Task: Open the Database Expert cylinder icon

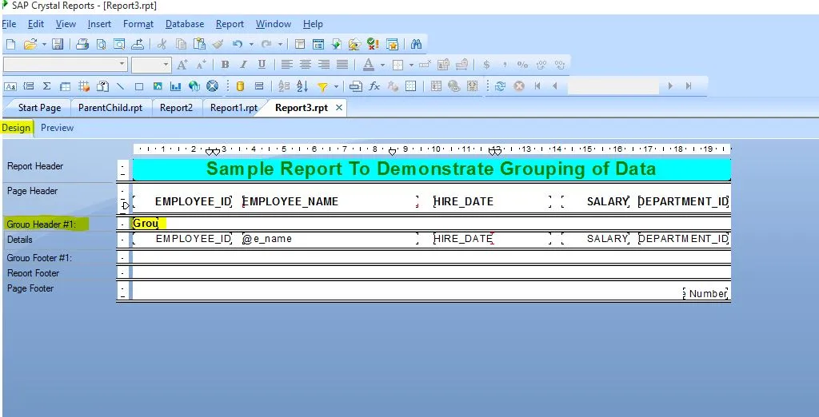Action: (x=240, y=86)
